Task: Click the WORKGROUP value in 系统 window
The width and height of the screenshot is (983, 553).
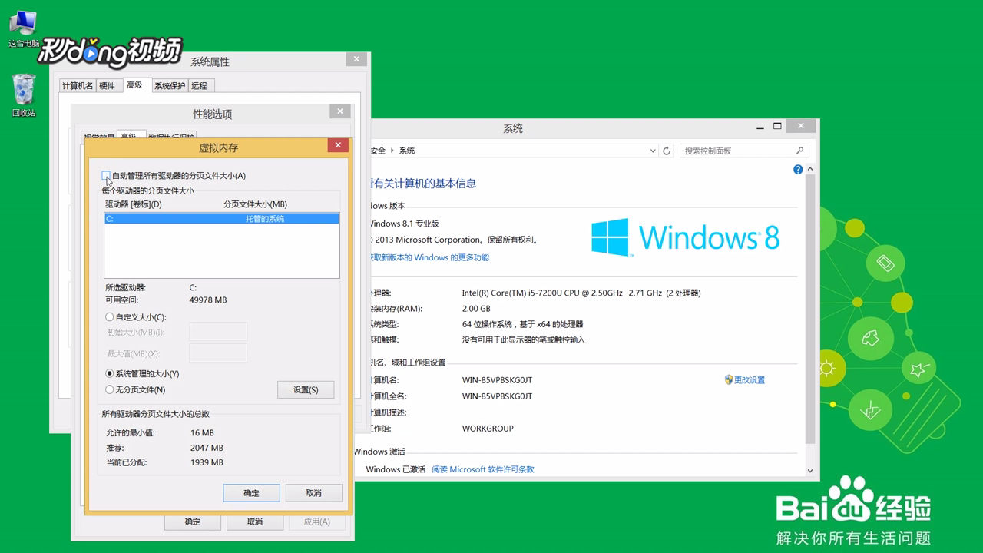Action: 488,429
